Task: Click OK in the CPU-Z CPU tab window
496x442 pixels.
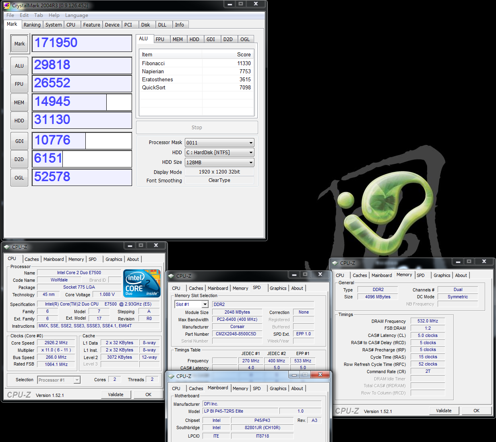Action: pos(148,394)
